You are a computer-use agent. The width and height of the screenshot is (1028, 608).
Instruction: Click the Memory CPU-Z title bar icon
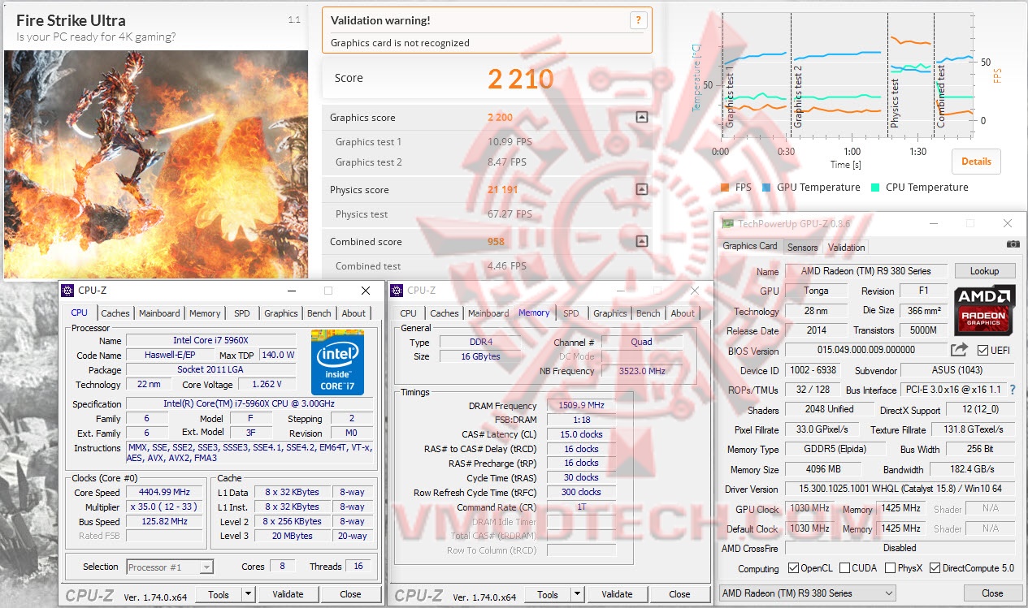[x=397, y=290]
